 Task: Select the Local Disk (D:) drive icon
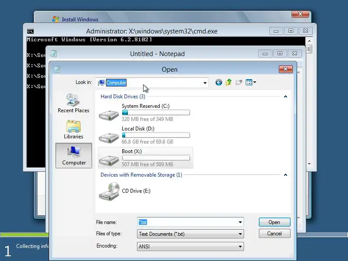click(x=109, y=137)
